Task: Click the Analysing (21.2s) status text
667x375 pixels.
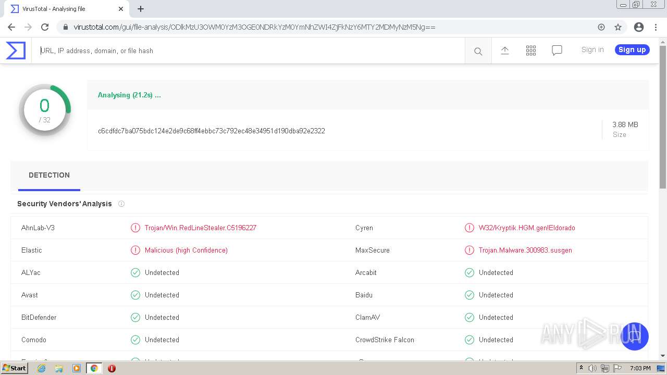Action: click(x=129, y=95)
